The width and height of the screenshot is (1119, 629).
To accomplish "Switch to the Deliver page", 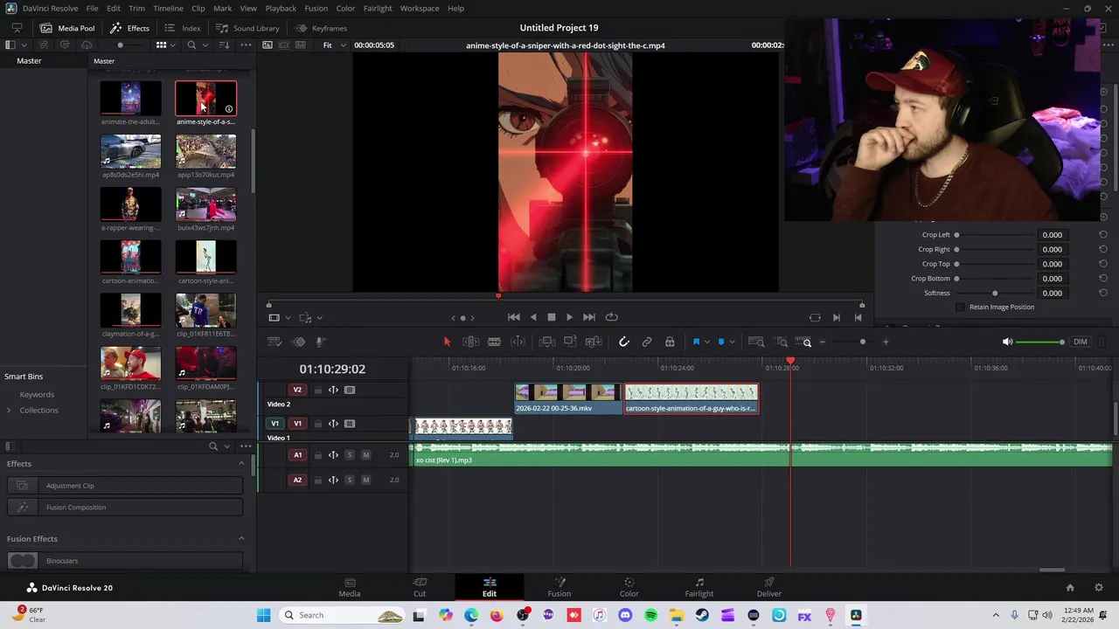I will (x=769, y=587).
